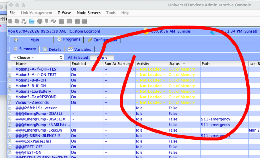Click the binary digits toolbar icon

click(77, 21)
